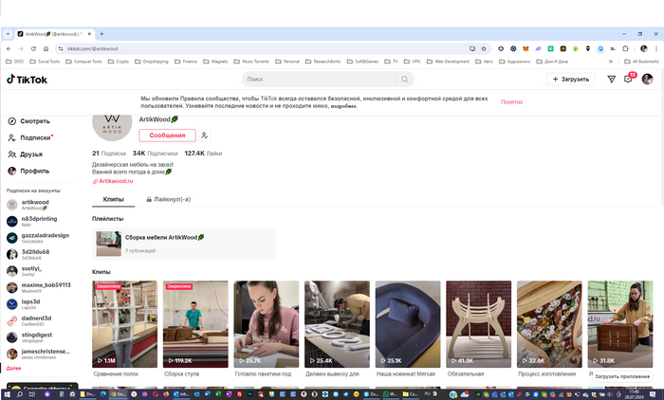Open a new browser tab
This screenshot has height=400, width=664.
click(101, 34)
